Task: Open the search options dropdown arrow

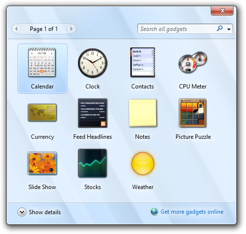Action: 229,29
